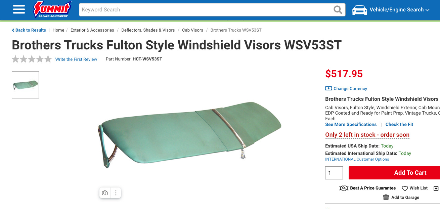
Task: Open the hamburger navigation menu
Action: click(x=19, y=10)
